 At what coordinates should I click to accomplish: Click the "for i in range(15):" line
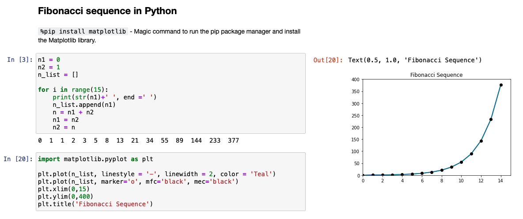73,90
